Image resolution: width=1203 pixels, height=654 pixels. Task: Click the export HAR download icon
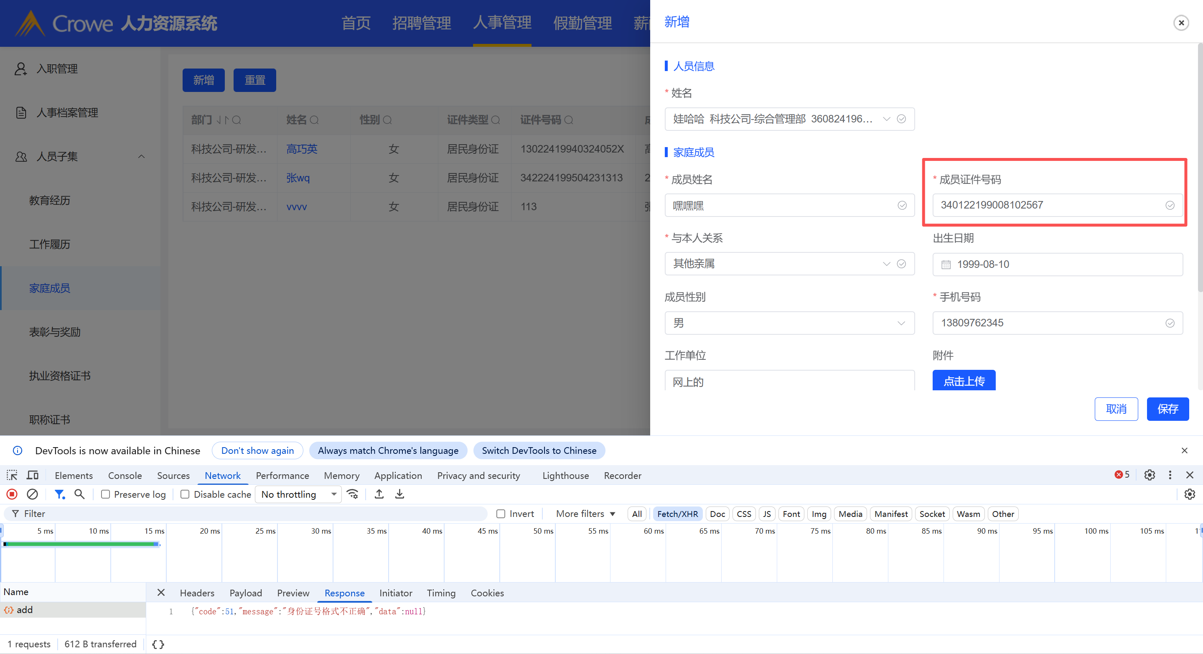pos(400,494)
